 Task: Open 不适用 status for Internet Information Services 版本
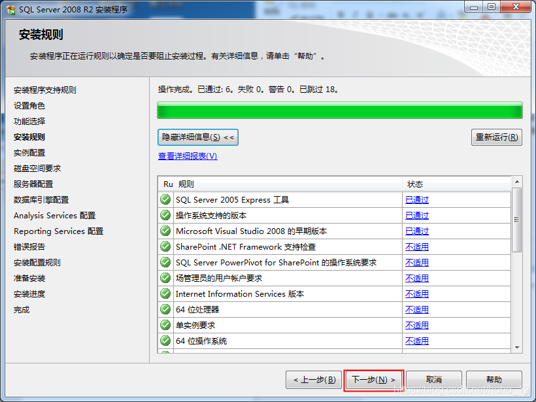tap(416, 294)
